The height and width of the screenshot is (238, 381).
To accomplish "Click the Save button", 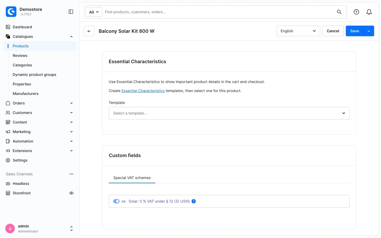I will (x=355, y=31).
